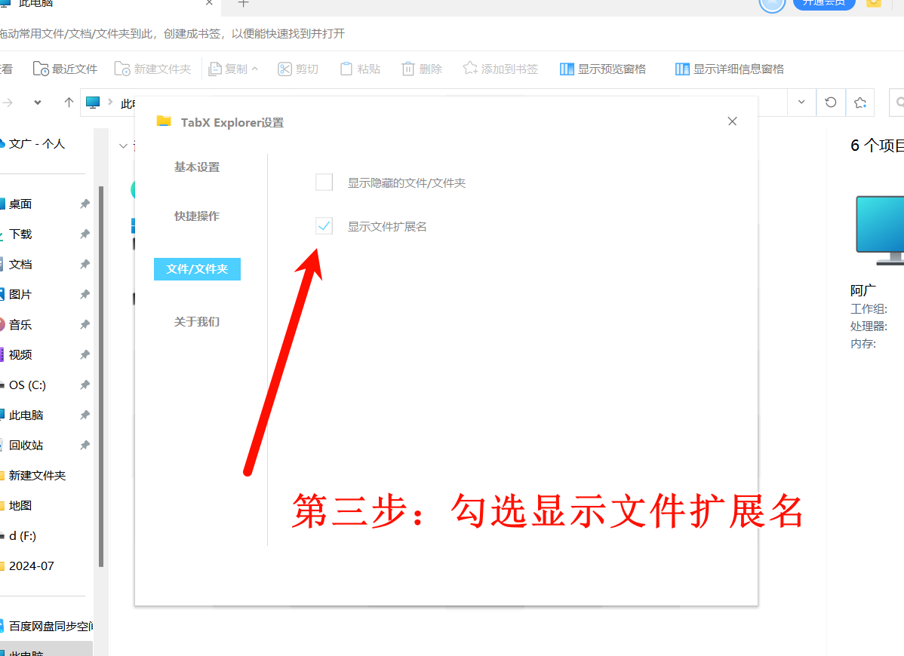Open the 复制 copy dropdown arrow
This screenshot has height=656, width=904.
254,69
